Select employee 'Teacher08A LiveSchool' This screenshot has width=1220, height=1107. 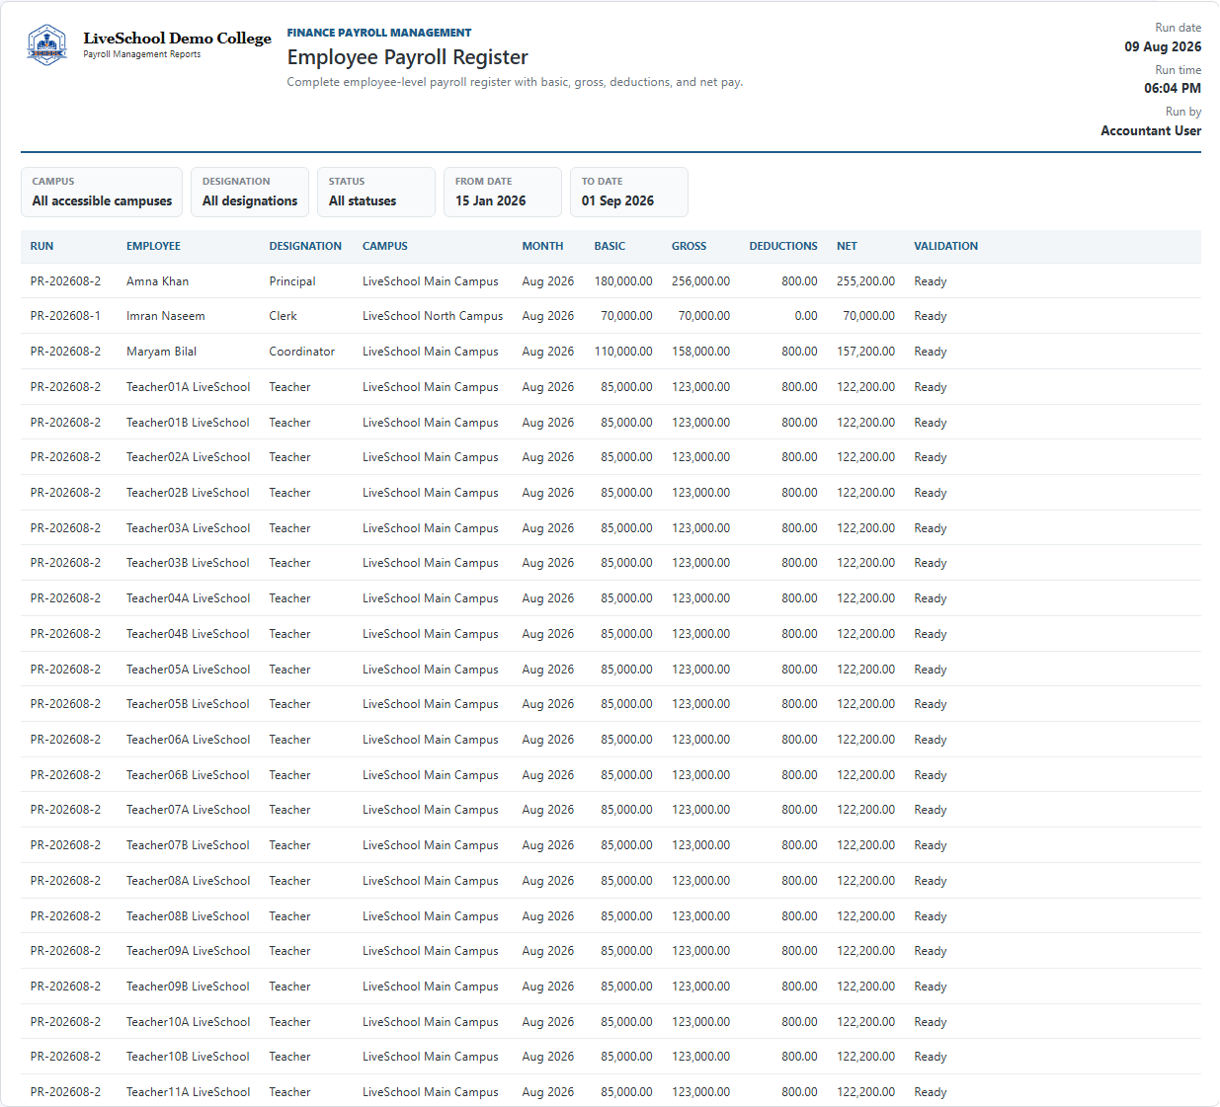point(188,881)
